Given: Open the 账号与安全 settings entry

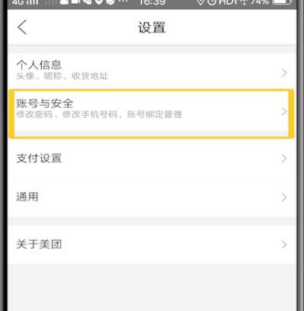Looking at the screenshot, I should click(152, 113).
